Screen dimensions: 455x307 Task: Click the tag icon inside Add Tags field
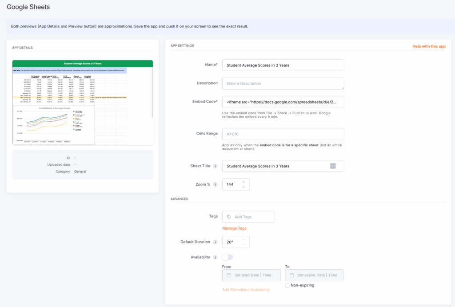228,216
